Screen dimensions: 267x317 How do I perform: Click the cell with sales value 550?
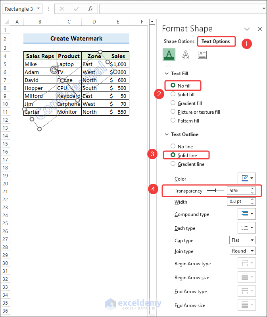(x=118, y=112)
